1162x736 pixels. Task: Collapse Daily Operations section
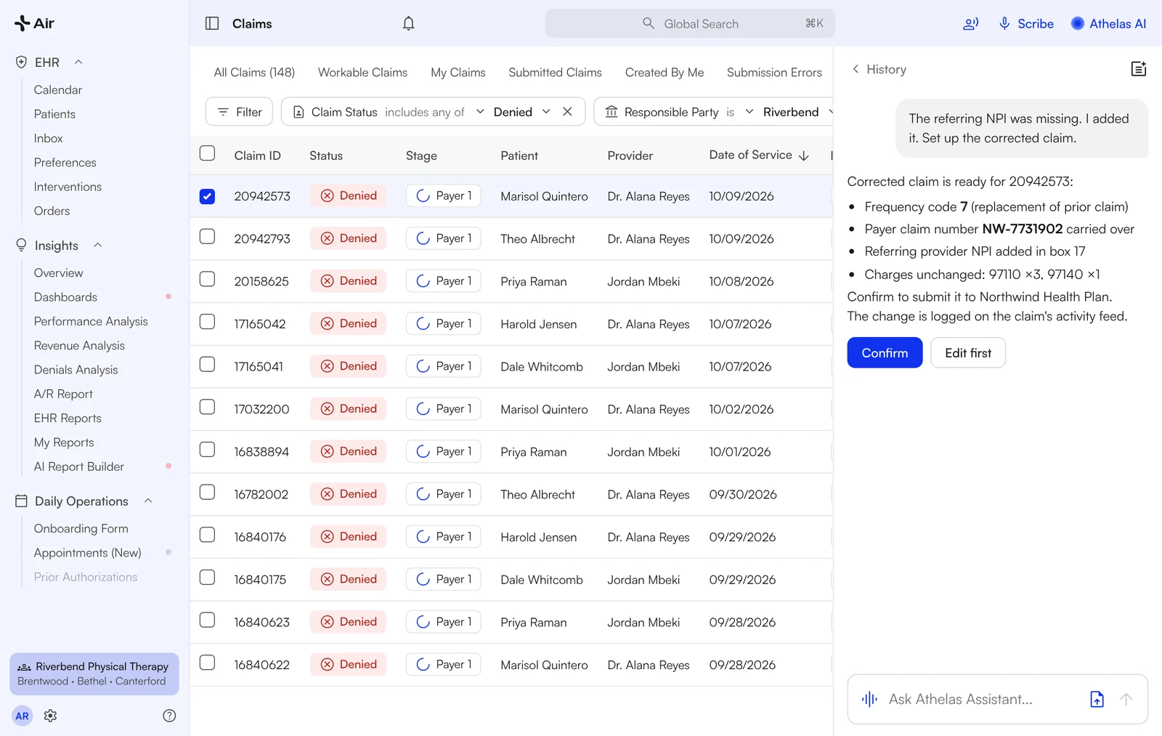148,501
